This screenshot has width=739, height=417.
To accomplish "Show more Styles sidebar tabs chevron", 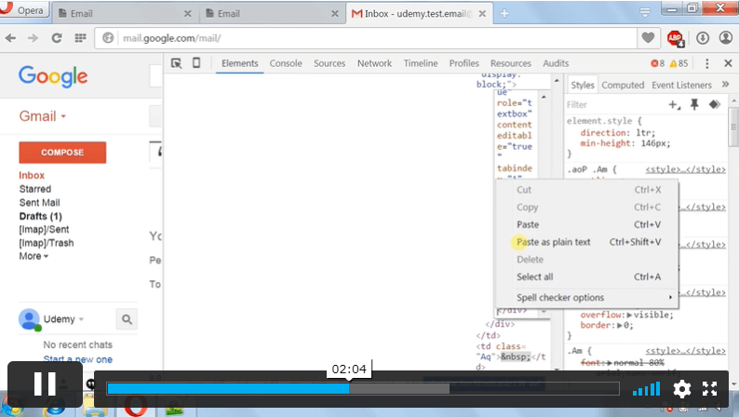I will click(725, 85).
